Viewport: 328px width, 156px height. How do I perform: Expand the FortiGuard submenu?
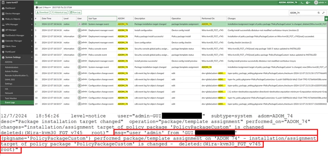point(32,52)
